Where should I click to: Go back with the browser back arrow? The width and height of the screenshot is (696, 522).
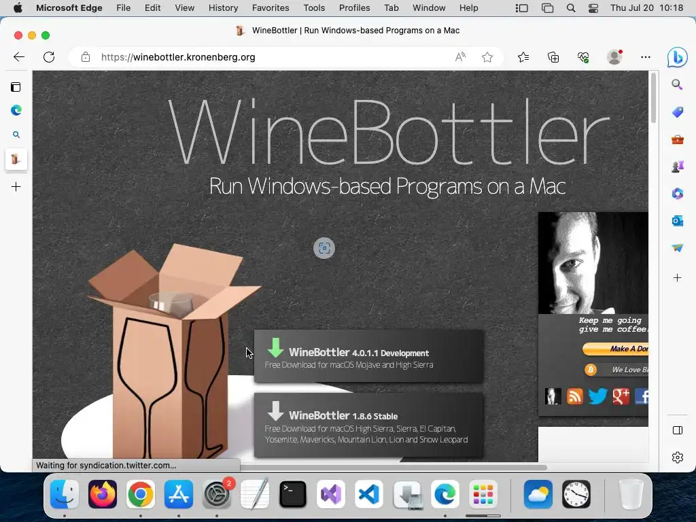(x=19, y=57)
